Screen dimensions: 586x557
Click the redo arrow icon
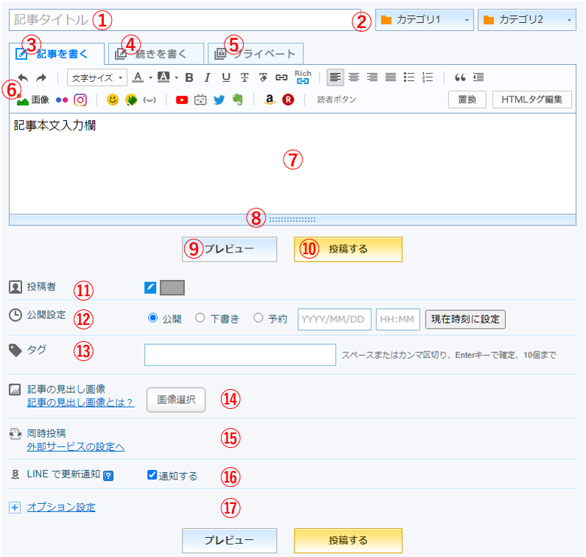(41, 77)
